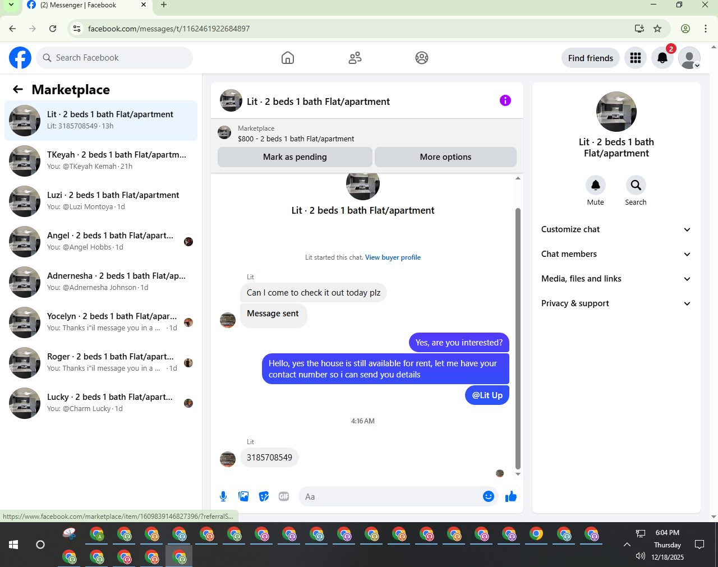Open the Groups icon in top navigation
Viewport: 718px width, 567px height.
(422, 58)
